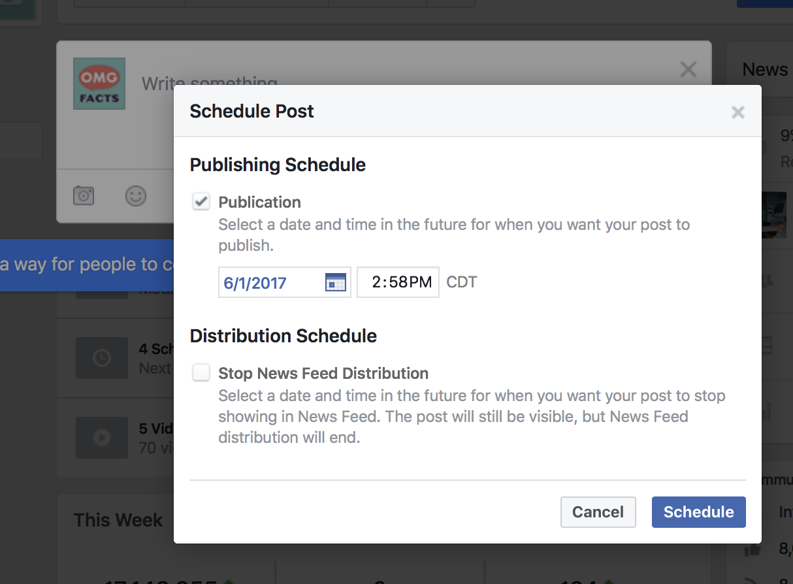
Task: Click the OMG Facts page avatar
Action: tap(99, 84)
